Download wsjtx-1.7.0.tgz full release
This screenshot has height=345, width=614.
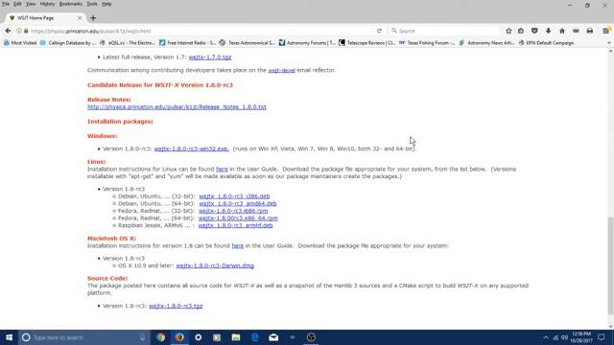210,57
